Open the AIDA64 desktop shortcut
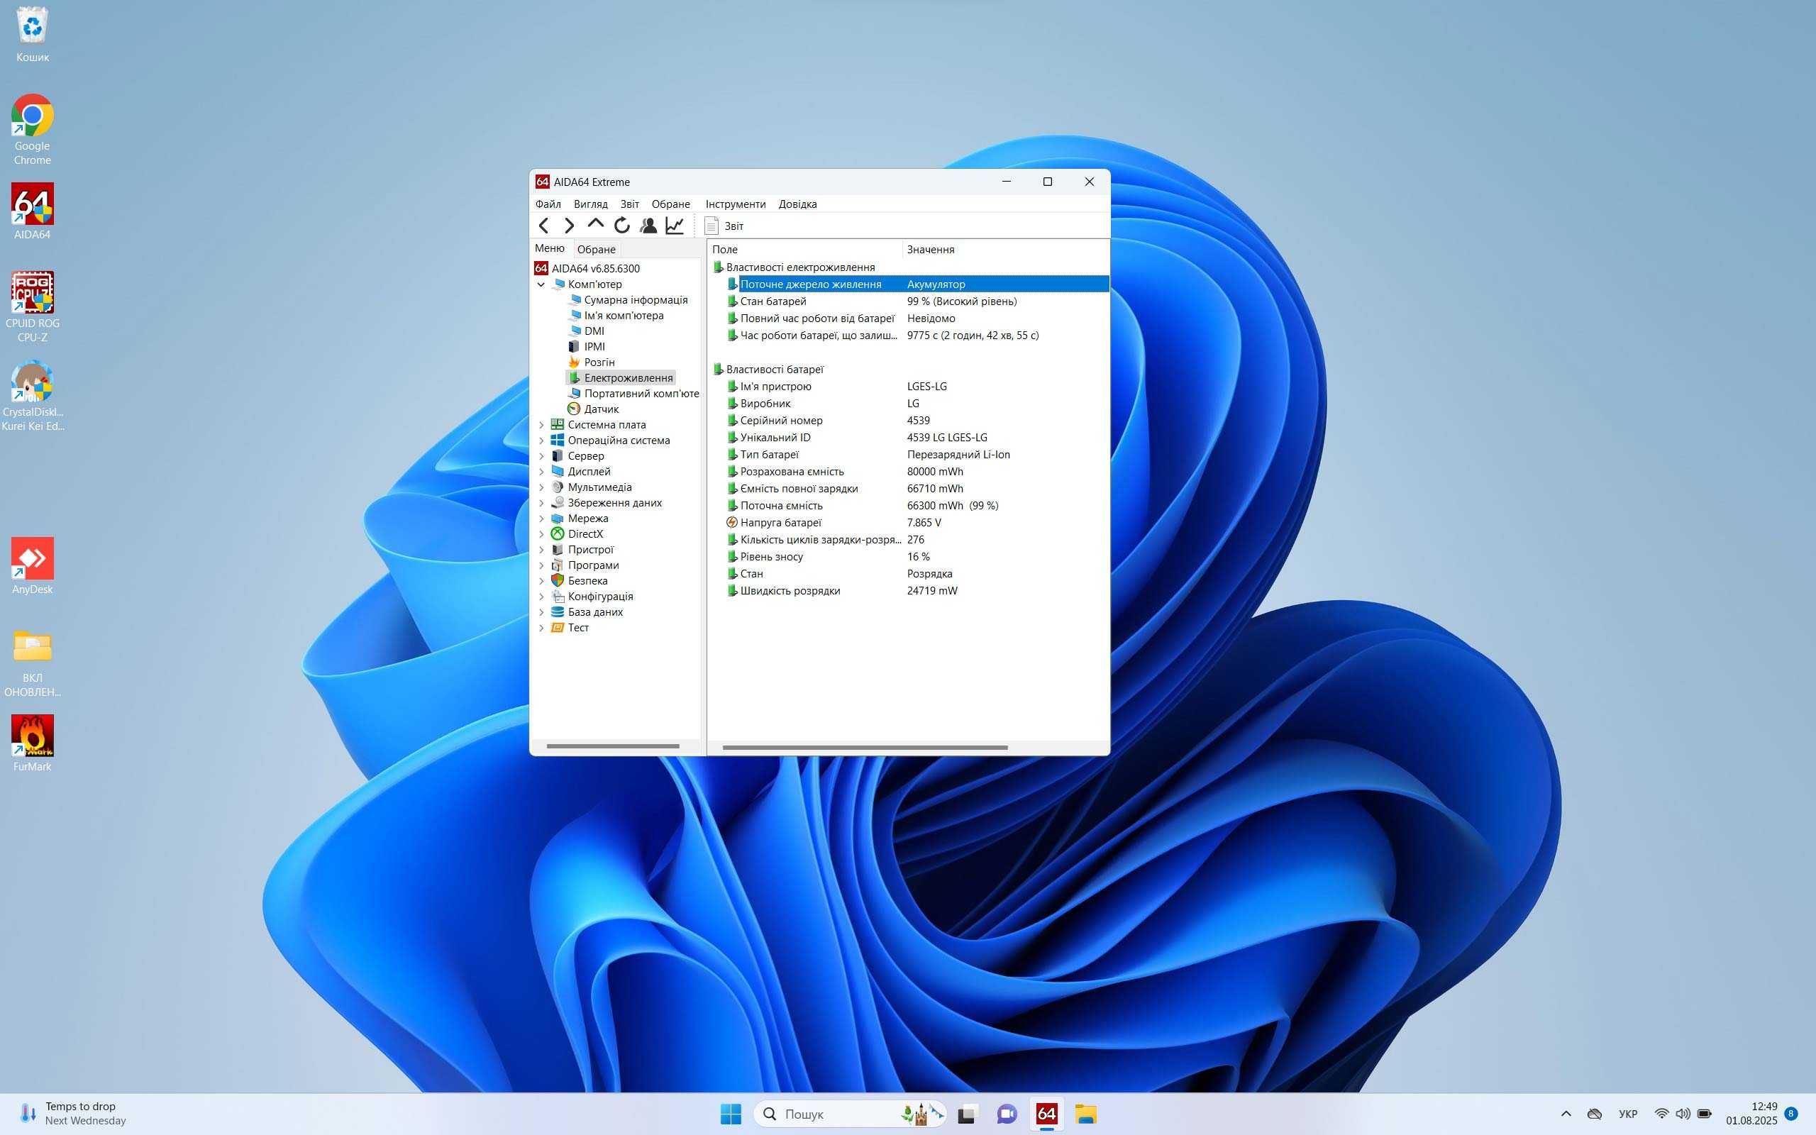The height and width of the screenshot is (1135, 1816). [x=32, y=211]
